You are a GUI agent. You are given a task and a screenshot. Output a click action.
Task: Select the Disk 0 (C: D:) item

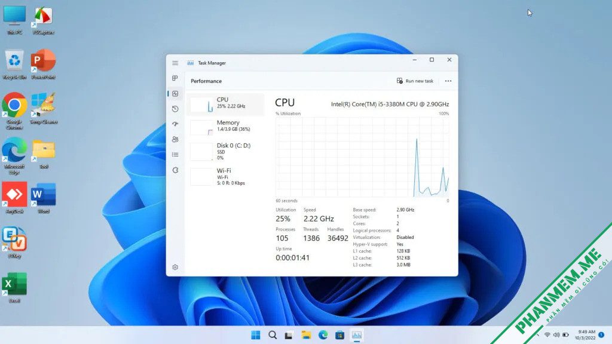225,151
